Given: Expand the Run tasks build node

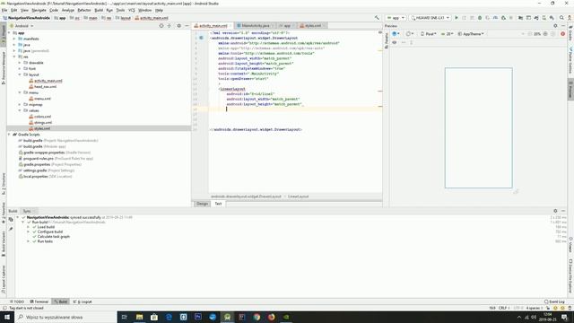Looking at the screenshot, I should pyautogui.click(x=28, y=241).
